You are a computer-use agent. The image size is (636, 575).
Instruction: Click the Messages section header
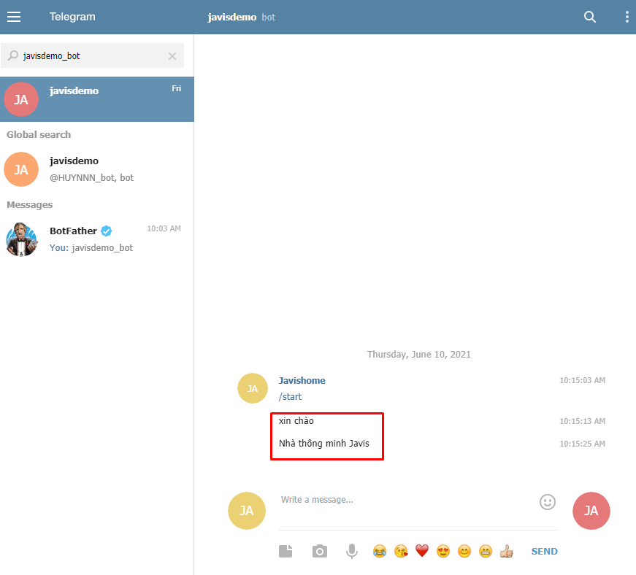(30, 204)
